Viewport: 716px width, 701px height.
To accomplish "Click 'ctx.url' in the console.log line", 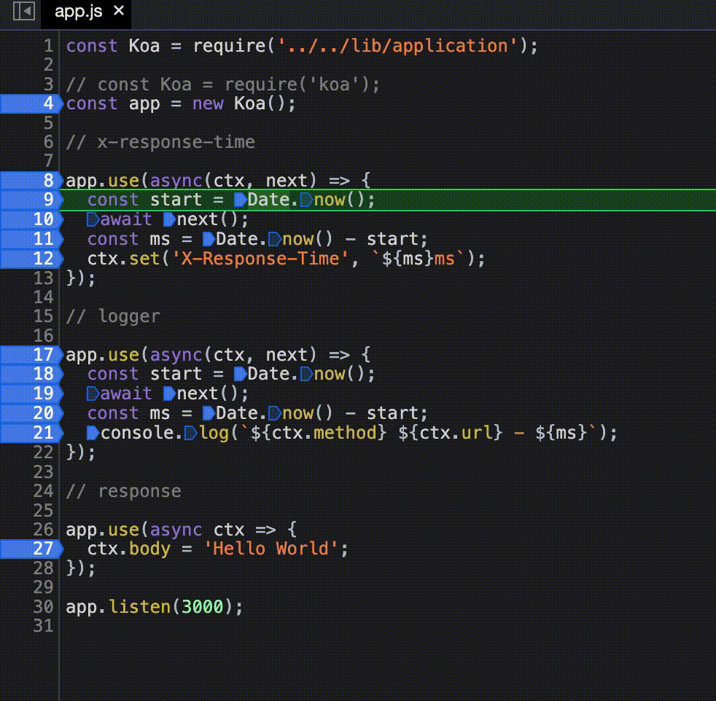I will pos(456,433).
